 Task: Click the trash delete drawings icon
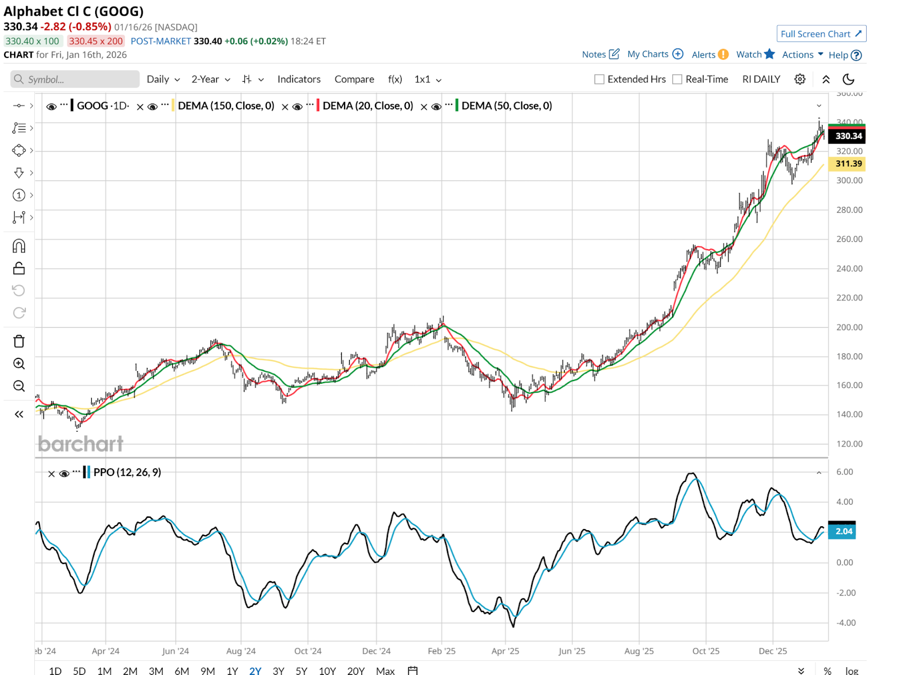19,341
